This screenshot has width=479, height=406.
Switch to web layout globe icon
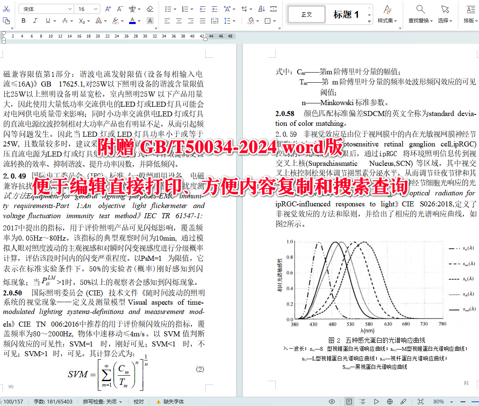tap(390, 401)
